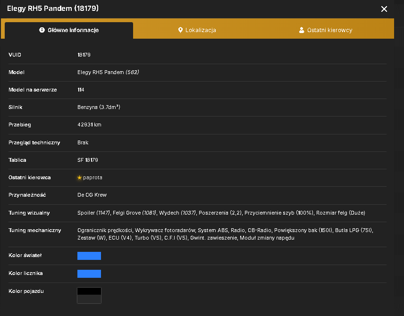Switch to the Lokalizacja tab

click(197, 30)
